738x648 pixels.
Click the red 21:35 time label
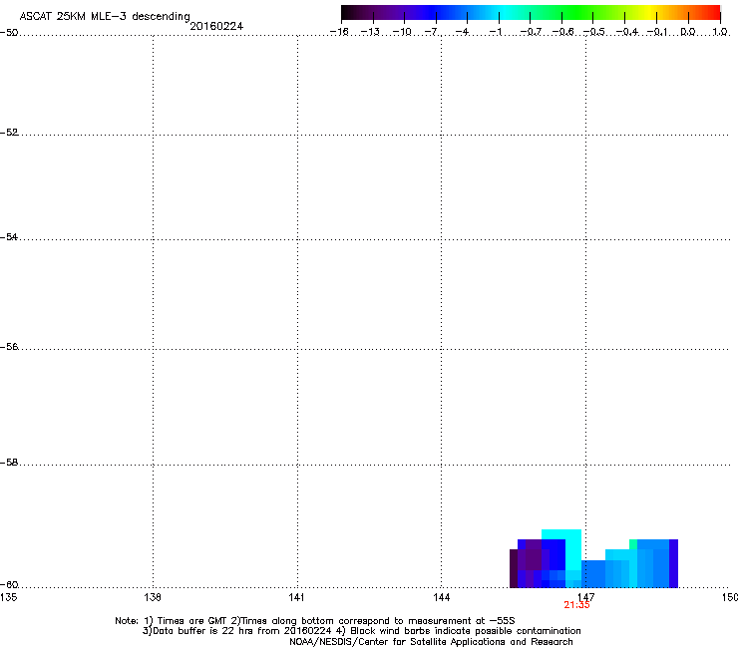[x=576, y=605]
